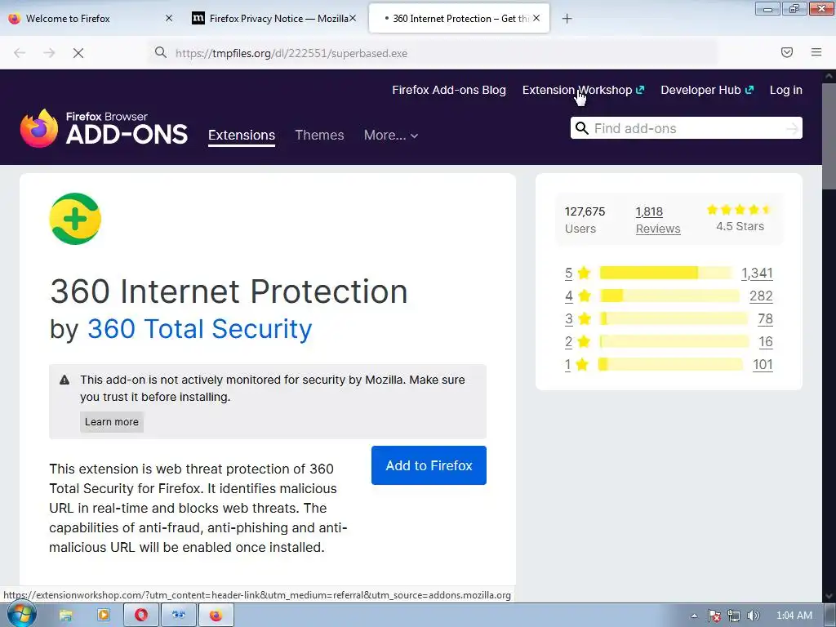Image resolution: width=836 pixels, height=627 pixels.
Task: Click the page vertical scrollbar thumb
Action: [828, 136]
